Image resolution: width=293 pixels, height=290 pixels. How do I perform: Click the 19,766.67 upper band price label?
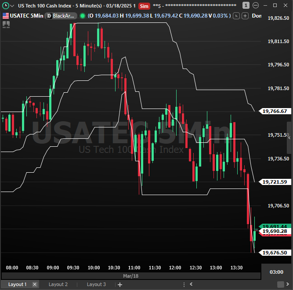[275, 112]
